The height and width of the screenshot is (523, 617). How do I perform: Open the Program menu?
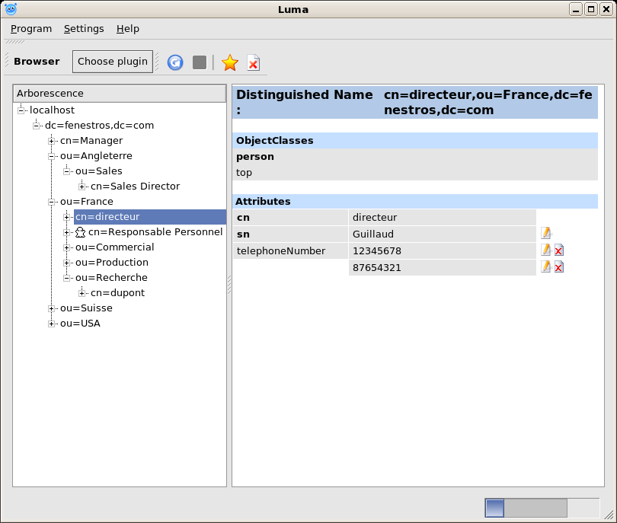tap(31, 29)
